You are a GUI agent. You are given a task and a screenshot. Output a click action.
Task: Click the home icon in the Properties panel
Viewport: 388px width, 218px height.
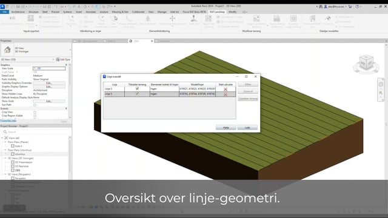[x=7, y=50]
